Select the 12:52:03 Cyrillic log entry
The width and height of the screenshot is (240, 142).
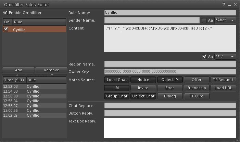pyautogui.click(x=35, y=86)
